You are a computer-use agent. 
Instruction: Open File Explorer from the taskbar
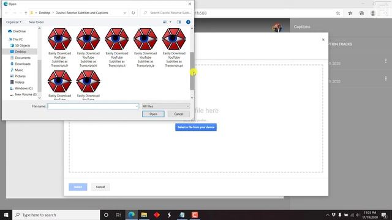144,215
